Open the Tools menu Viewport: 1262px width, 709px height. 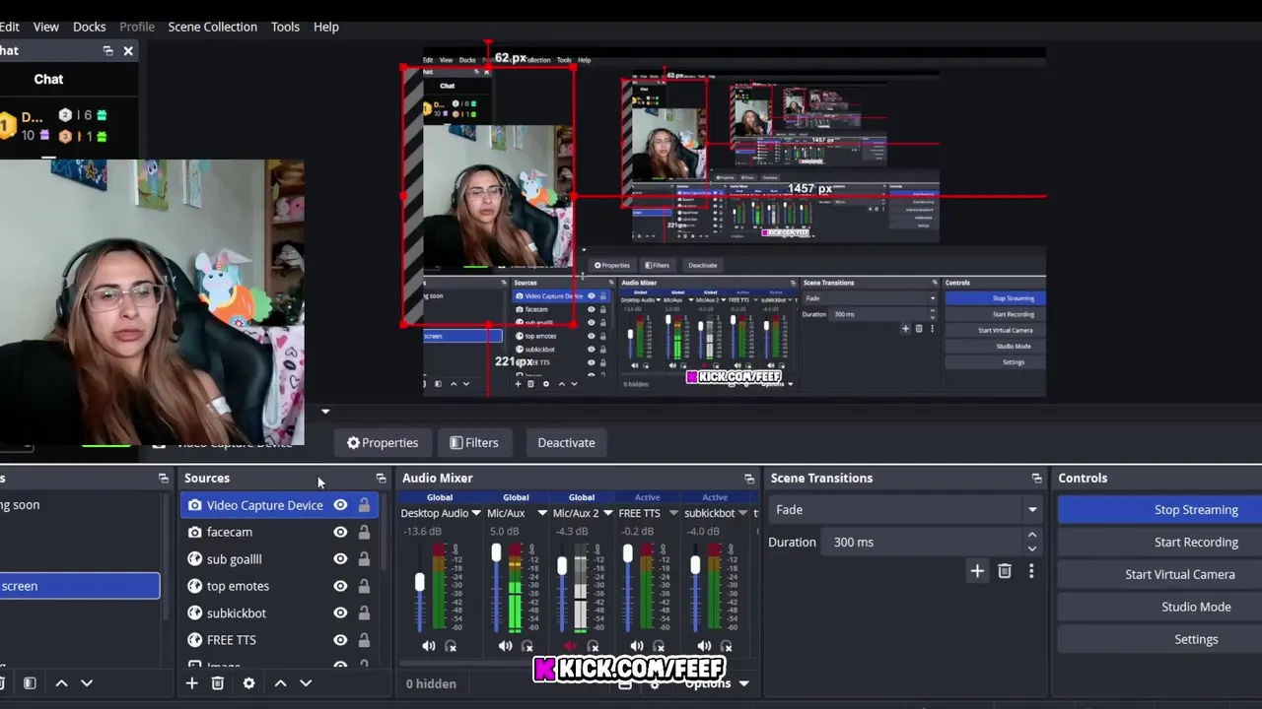coord(285,27)
